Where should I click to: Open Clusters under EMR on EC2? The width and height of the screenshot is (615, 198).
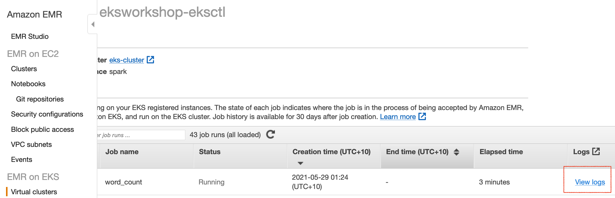click(x=24, y=69)
